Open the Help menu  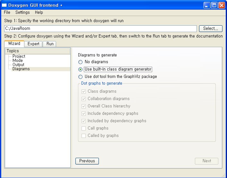tap(39, 12)
